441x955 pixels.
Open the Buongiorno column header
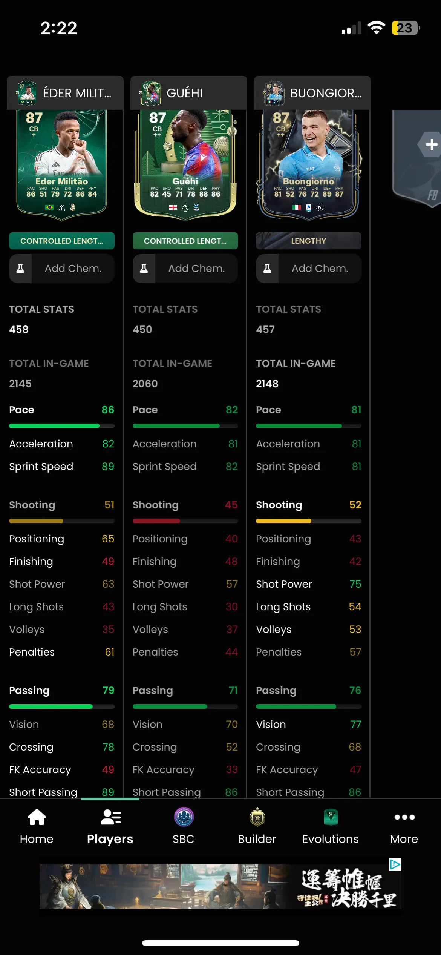click(312, 93)
